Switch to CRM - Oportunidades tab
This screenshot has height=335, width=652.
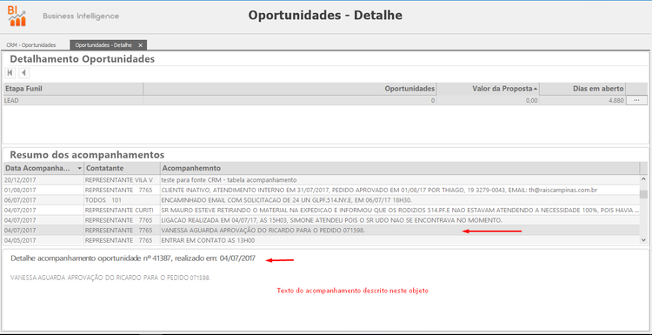(x=31, y=45)
